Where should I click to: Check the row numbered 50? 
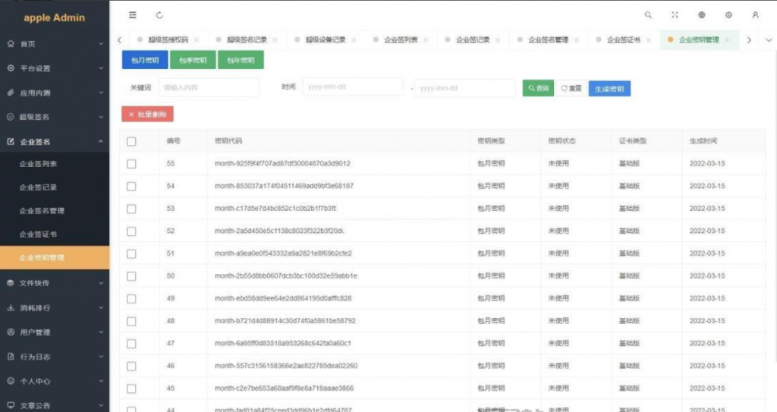(131, 276)
